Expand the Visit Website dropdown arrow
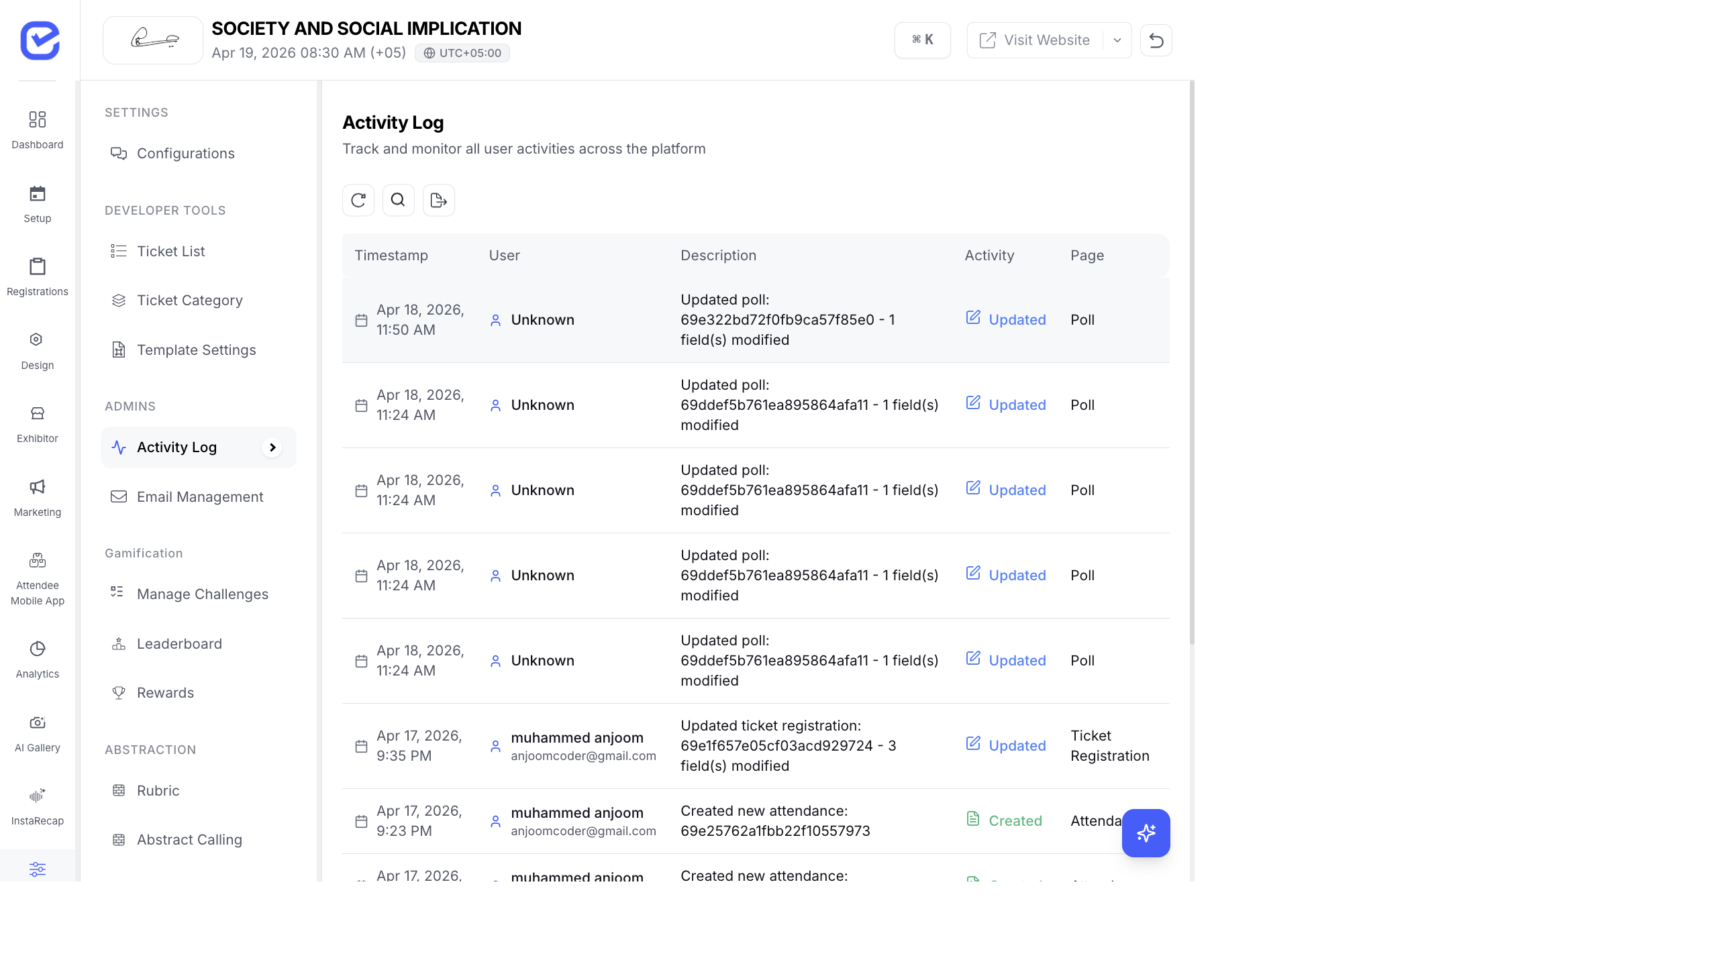Image resolution: width=1718 pixels, height=966 pixels. click(x=1117, y=40)
